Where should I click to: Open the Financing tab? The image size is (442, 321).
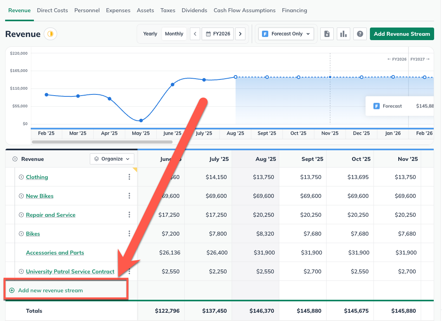click(x=295, y=10)
